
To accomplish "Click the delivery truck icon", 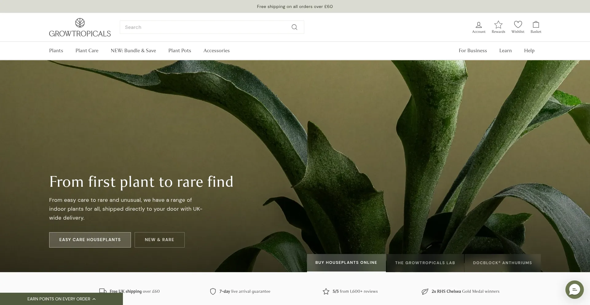I will 103,291.
